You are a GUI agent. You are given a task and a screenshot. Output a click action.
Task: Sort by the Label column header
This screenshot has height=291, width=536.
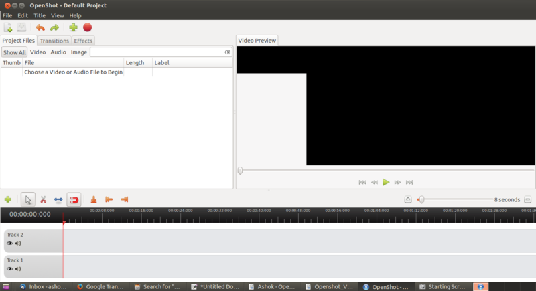192,63
